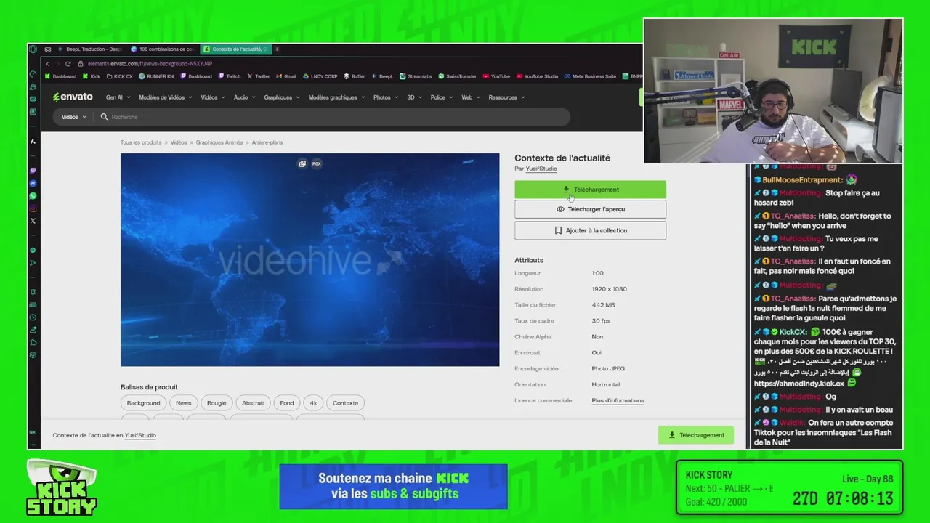Expand the Gen AI menu
Image resolution: width=930 pixels, height=523 pixels.
118,97
